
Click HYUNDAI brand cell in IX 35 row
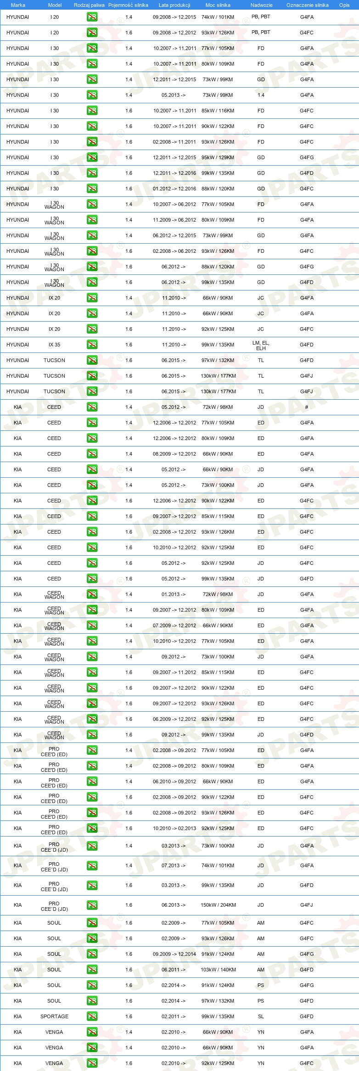17,345
